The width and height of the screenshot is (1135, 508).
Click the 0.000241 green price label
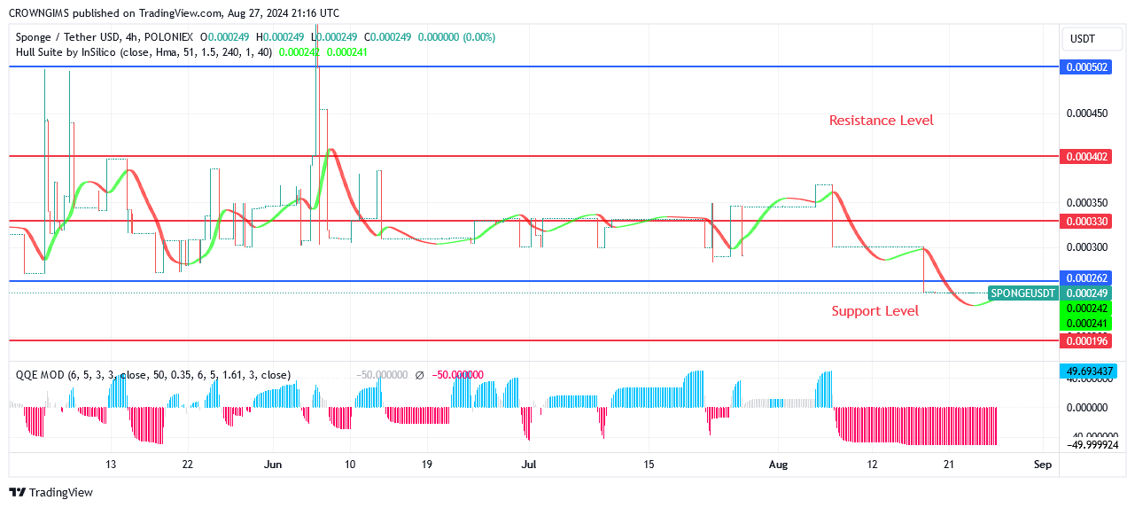pyautogui.click(x=1087, y=324)
